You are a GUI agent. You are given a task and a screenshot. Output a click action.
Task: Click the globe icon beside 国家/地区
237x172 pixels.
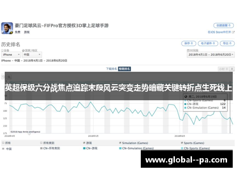[23, 50]
